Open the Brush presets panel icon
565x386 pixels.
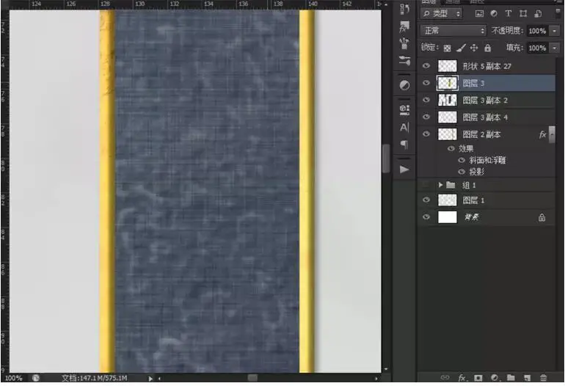pyautogui.click(x=404, y=43)
